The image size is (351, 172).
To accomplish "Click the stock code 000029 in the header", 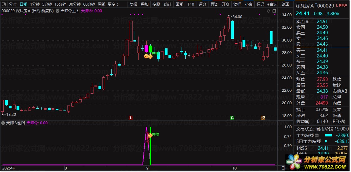I will (x=326, y=6).
